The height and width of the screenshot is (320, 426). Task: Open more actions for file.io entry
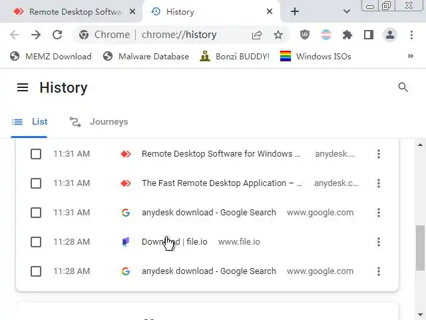point(379,242)
